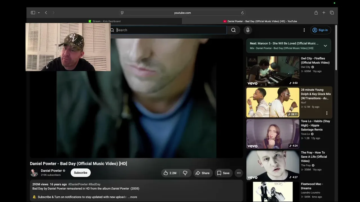The height and width of the screenshot is (202, 360).
Task: Click the Sign in button
Action: [x=320, y=30]
